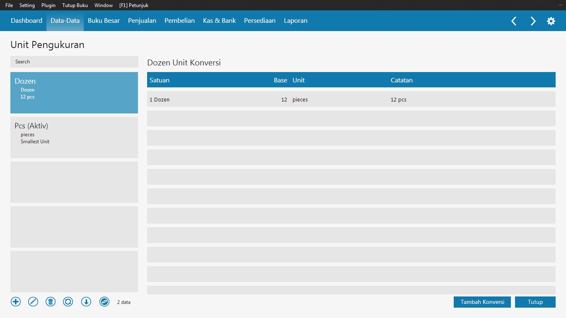Click the '12 pcs' note in Catatan column
Screen dimensions: 566x318
pos(399,100)
